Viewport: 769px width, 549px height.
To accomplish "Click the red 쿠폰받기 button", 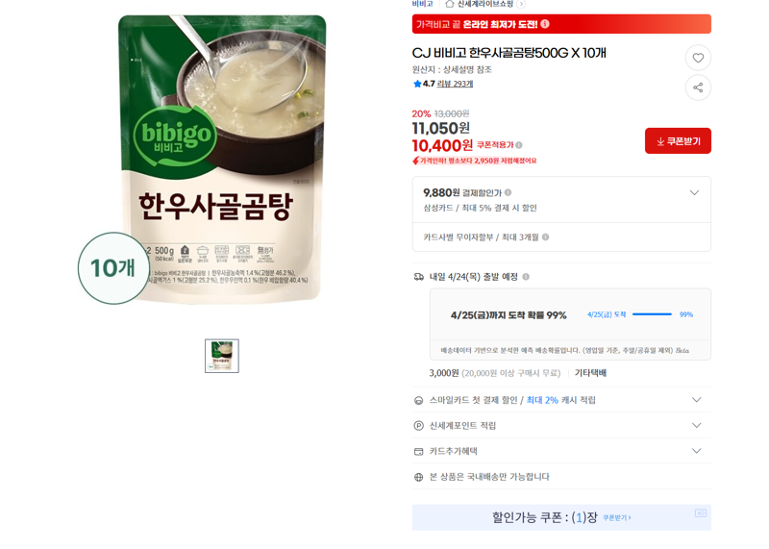I will click(678, 141).
